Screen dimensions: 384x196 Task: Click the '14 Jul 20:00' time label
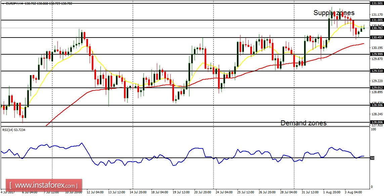pyautogui.click(x=138, y=192)
